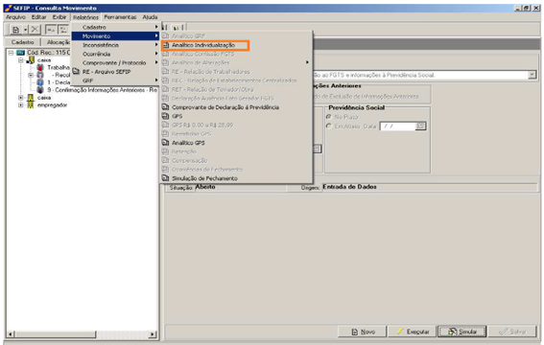Select Comprovante de Declaração à Previdência

(x=225, y=107)
